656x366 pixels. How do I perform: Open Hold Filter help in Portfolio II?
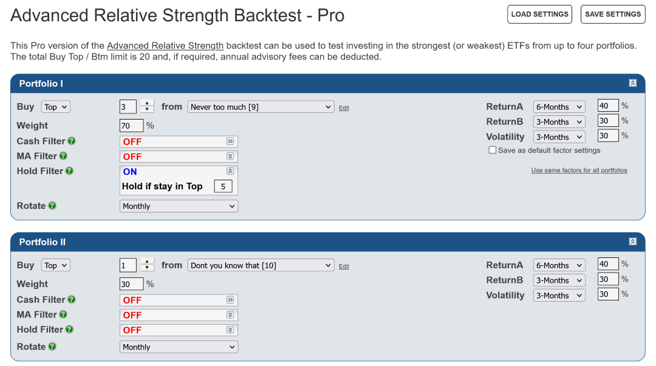[x=69, y=330]
